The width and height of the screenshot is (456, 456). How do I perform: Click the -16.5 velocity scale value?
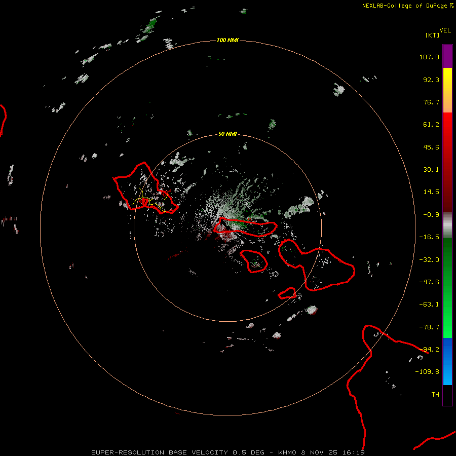pos(429,237)
